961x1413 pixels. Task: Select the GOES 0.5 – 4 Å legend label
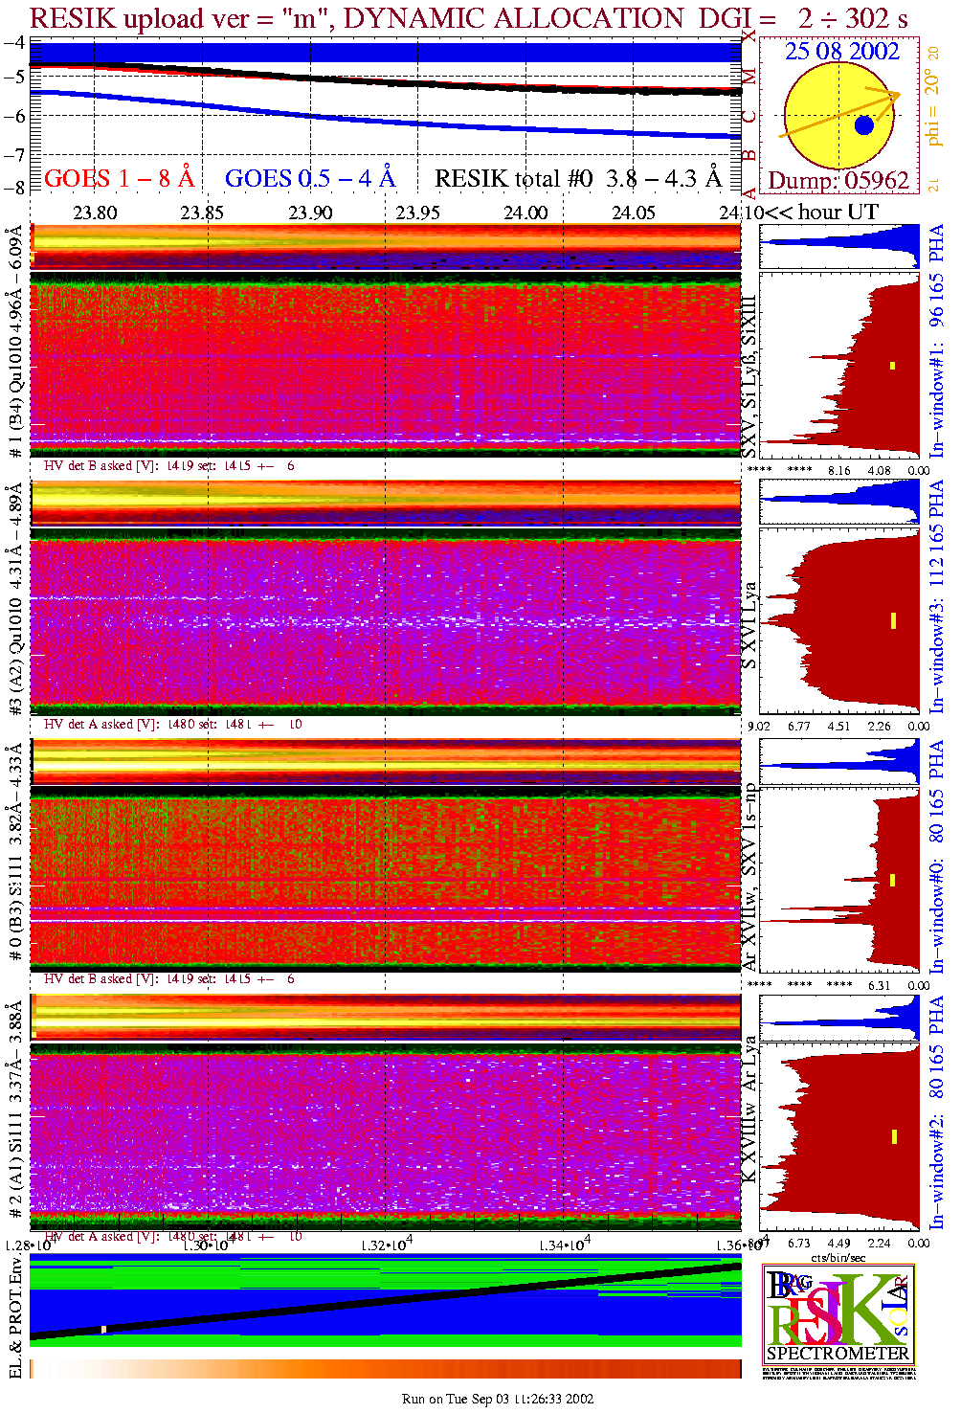tap(309, 178)
